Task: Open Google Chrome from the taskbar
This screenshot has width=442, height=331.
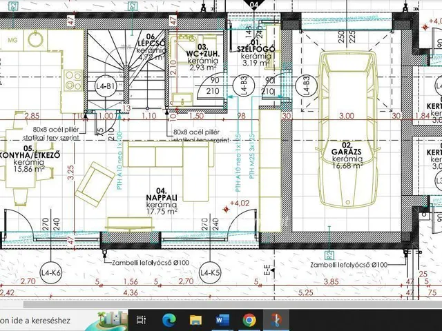Action: pyautogui.click(x=249, y=319)
